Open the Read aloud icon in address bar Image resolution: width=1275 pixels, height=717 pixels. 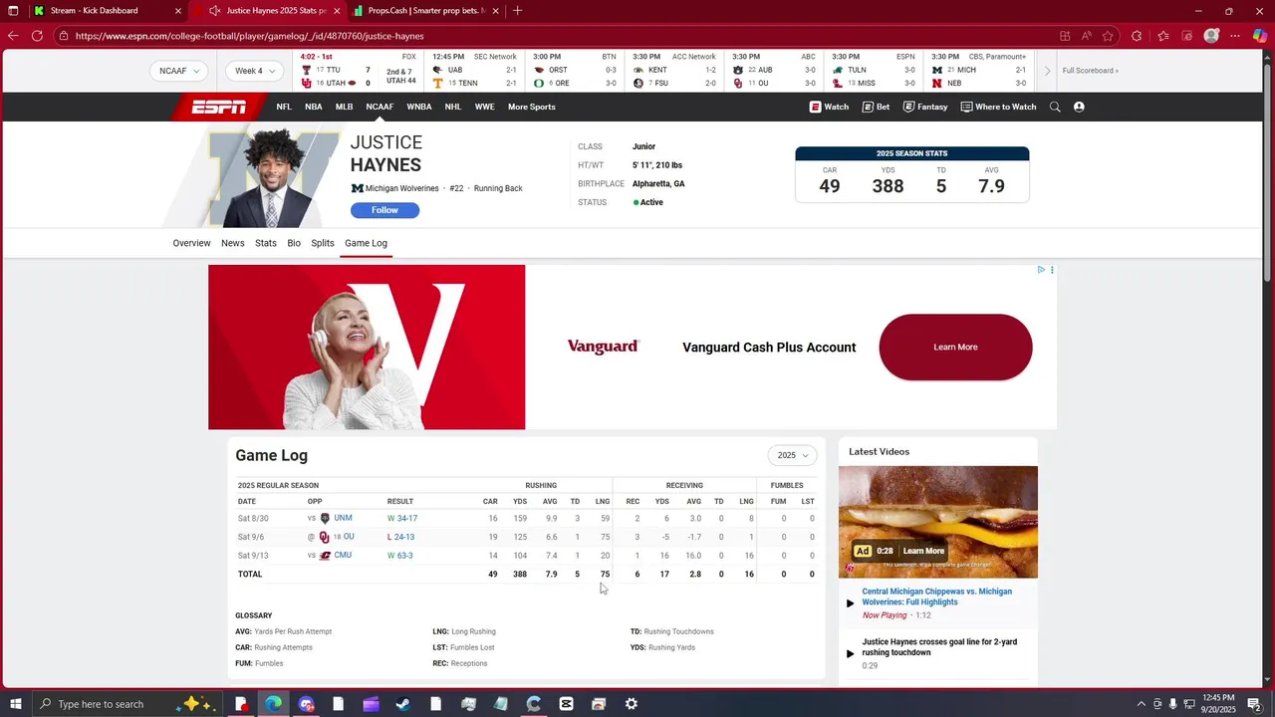tap(1086, 36)
